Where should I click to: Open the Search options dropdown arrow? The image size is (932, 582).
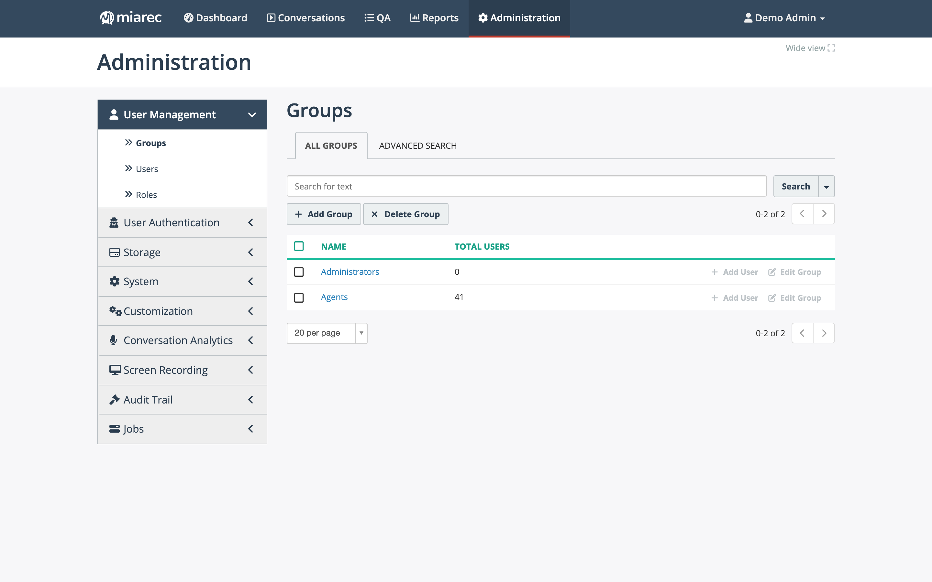826,186
